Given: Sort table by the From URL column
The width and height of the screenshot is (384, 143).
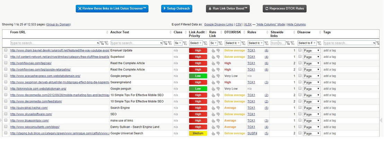Looking at the screenshot, I should tap(18, 32).
